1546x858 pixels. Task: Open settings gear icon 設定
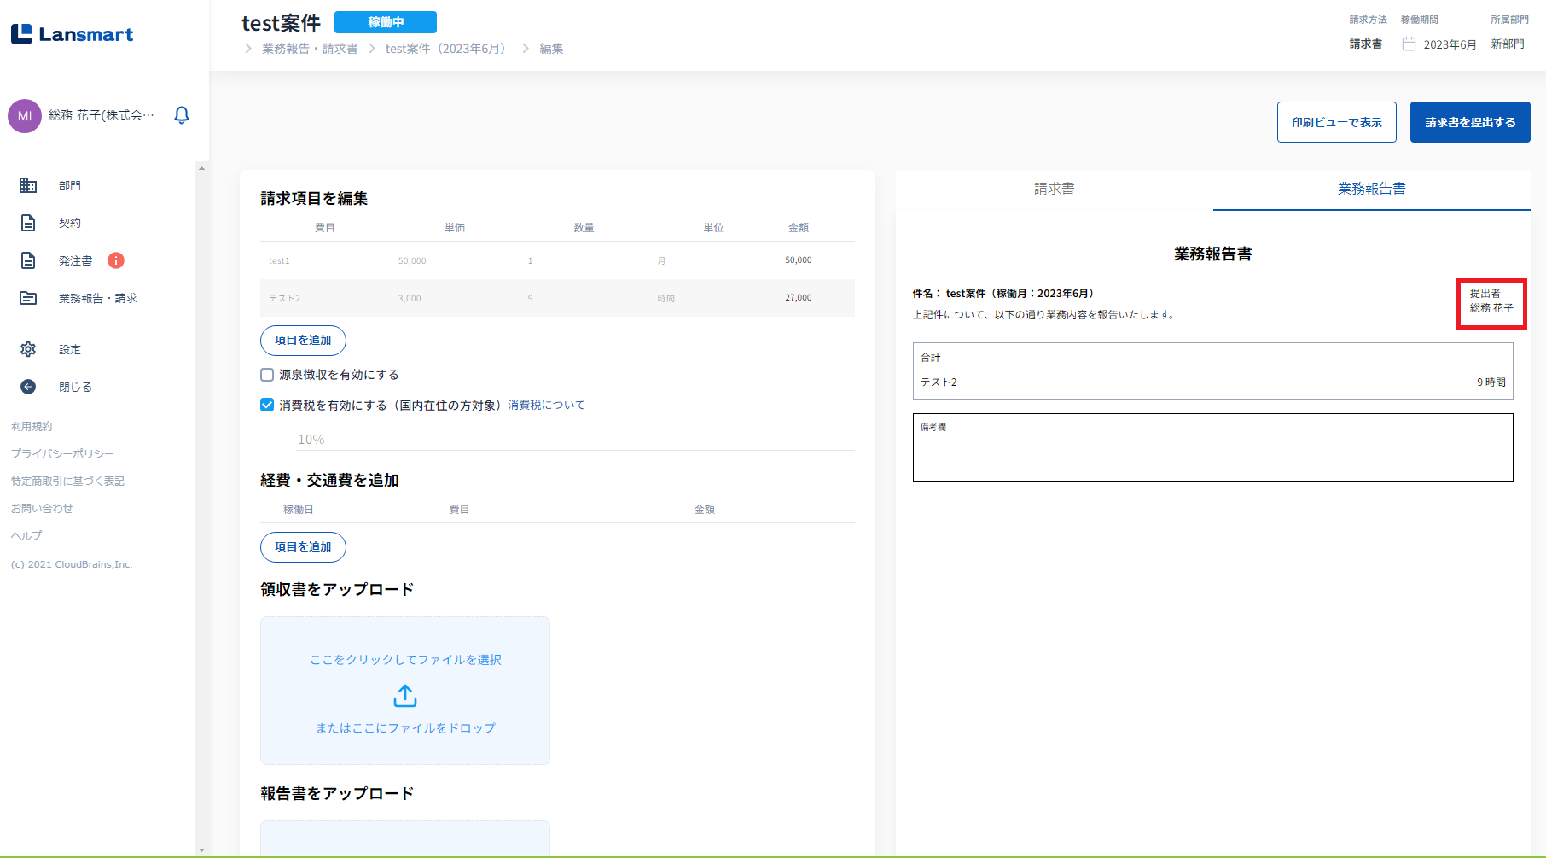point(28,349)
